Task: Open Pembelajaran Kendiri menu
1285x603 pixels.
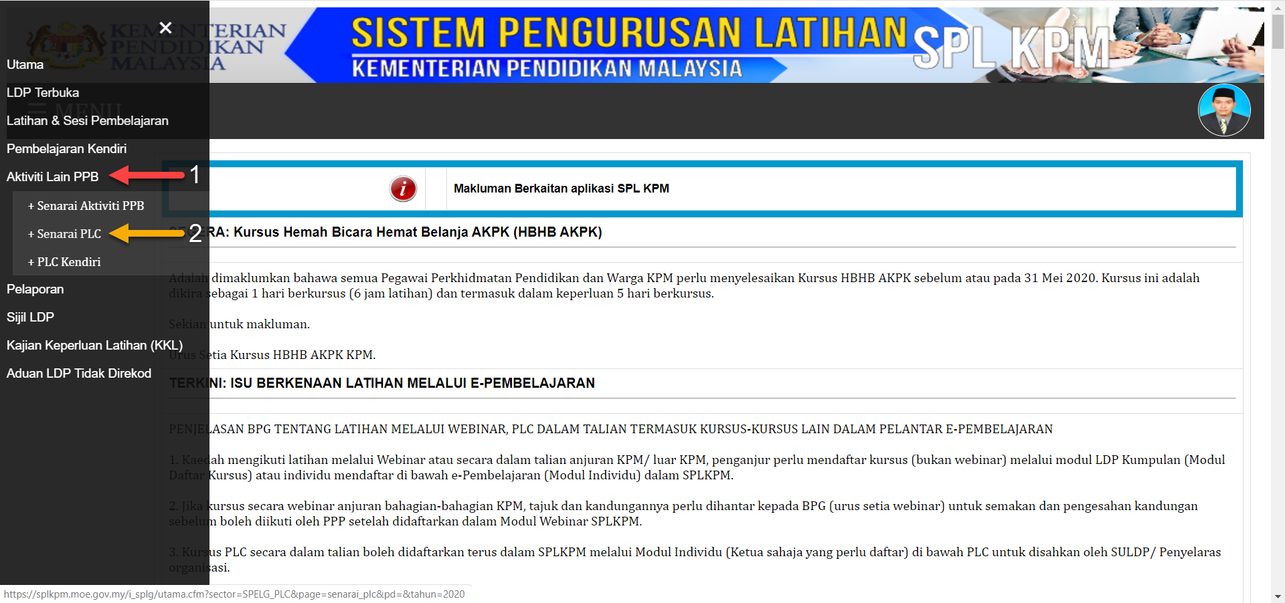Action: [x=66, y=149]
